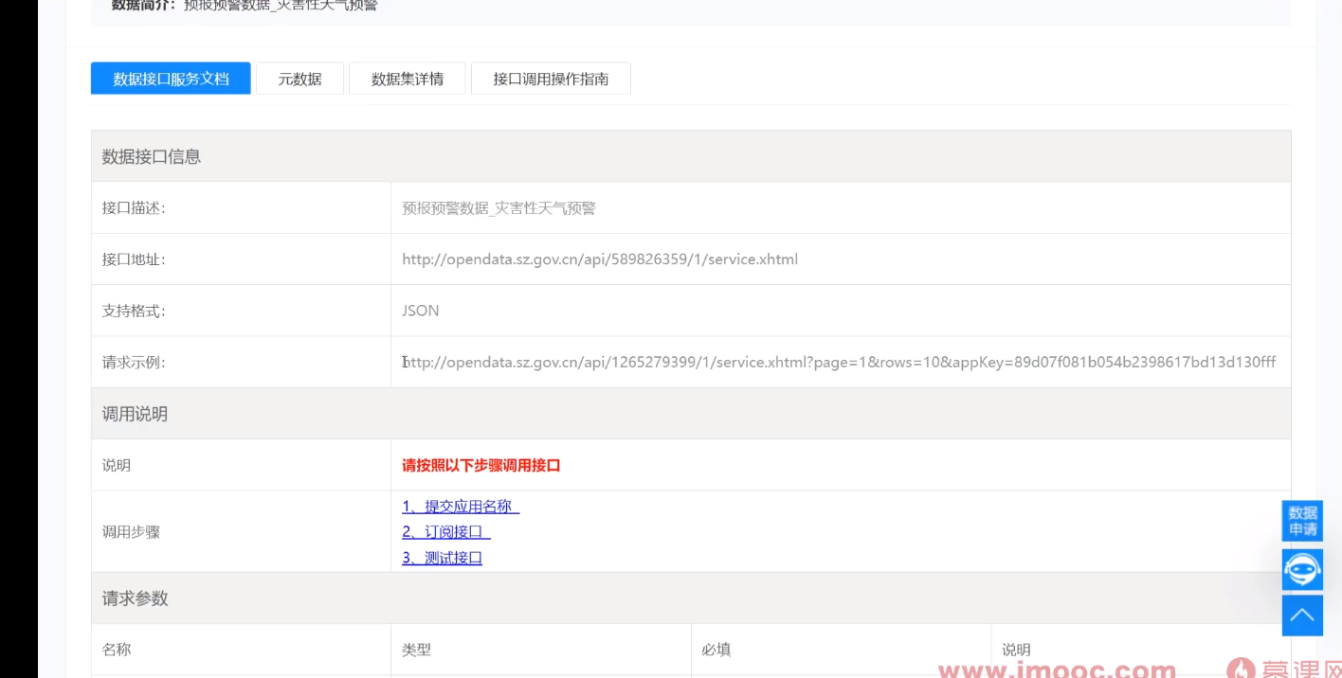Click the 接口描述 row label
Image resolution: width=1342 pixels, height=678 pixels.
(134, 208)
